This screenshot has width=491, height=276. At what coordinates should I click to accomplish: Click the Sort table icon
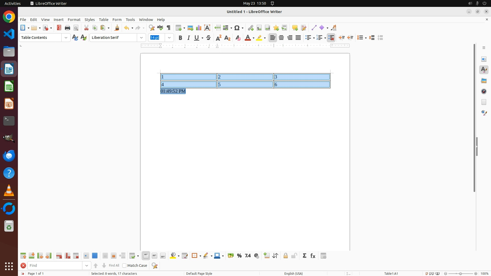(x=275, y=256)
